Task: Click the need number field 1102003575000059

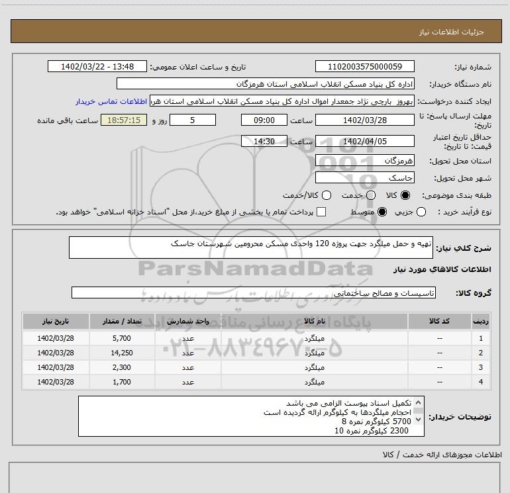Action: pos(364,66)
